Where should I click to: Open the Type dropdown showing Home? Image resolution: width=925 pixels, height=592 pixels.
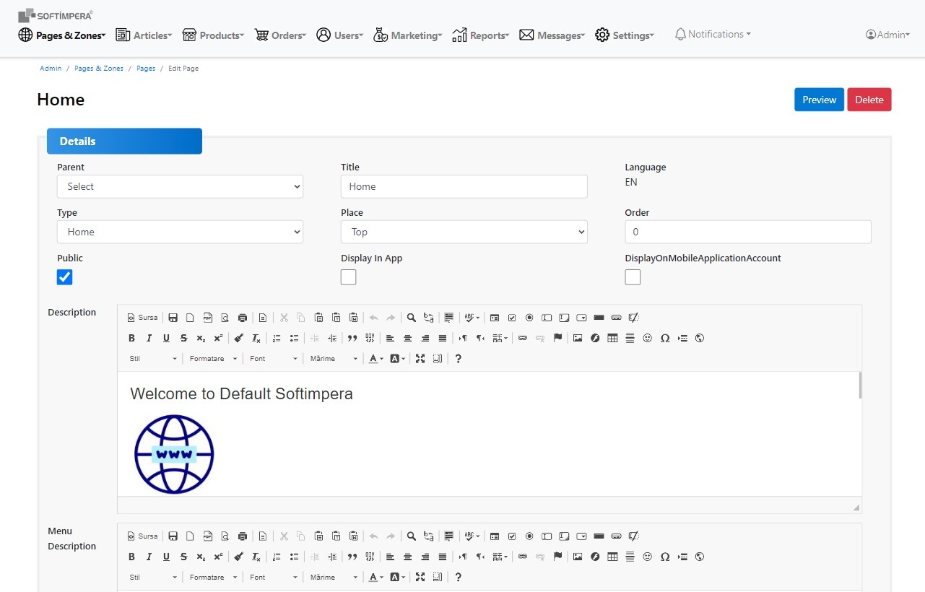pyautogui.click(x=180, y=232)
